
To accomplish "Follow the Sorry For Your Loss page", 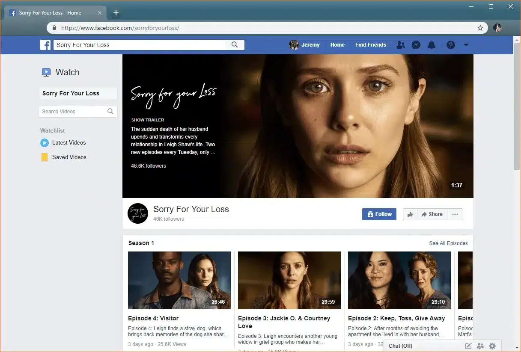I will 379,214.
